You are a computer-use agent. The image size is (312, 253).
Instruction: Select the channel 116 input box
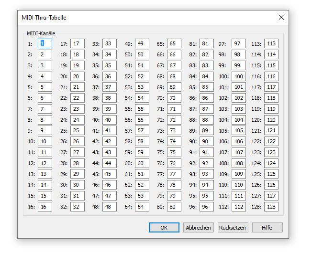click(x=271, y=76)
